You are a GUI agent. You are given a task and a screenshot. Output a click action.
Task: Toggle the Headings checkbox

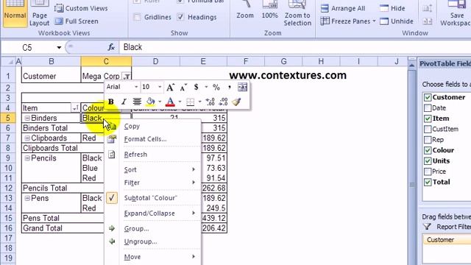coord(180,17)
